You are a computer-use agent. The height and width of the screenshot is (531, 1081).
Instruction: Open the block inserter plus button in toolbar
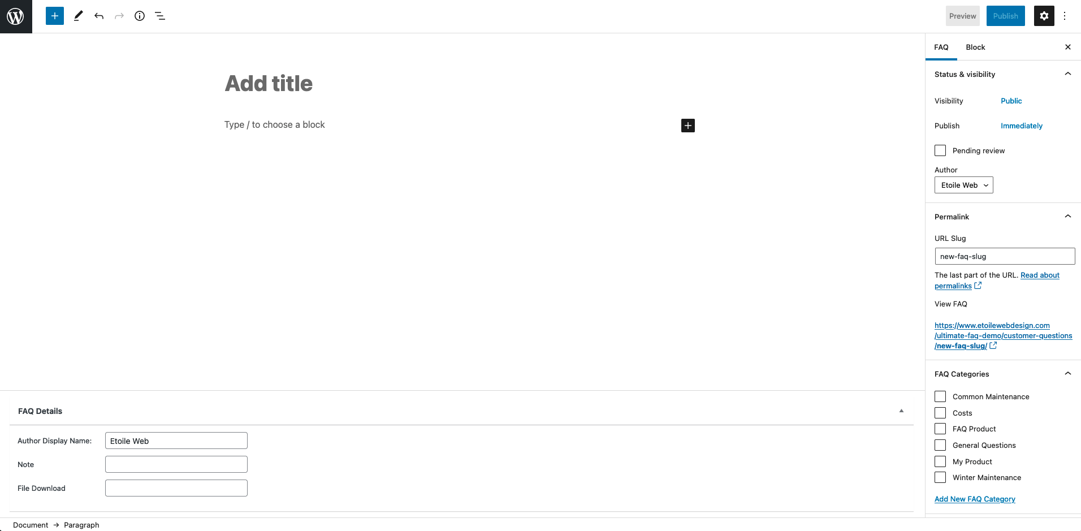(55, 16)
